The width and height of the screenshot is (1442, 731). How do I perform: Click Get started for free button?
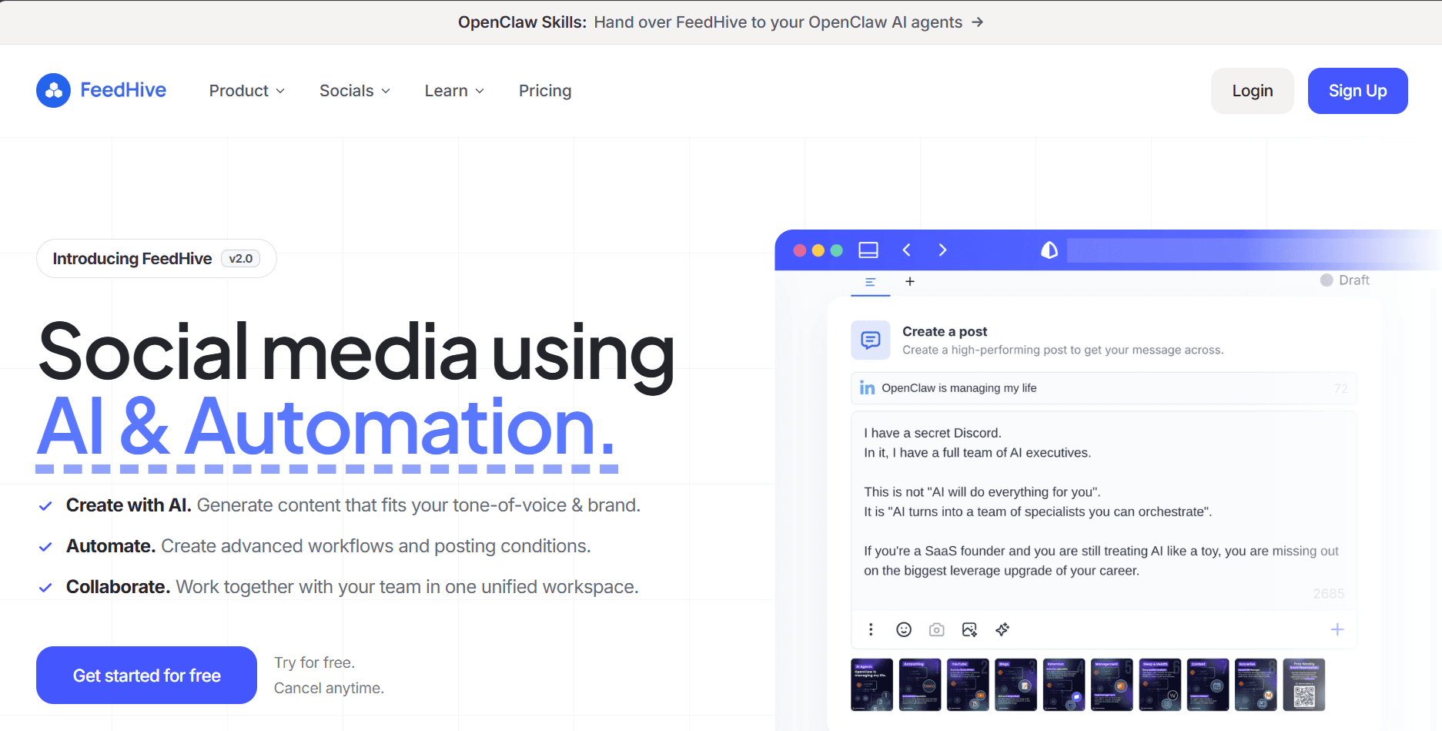click(146, 676)
